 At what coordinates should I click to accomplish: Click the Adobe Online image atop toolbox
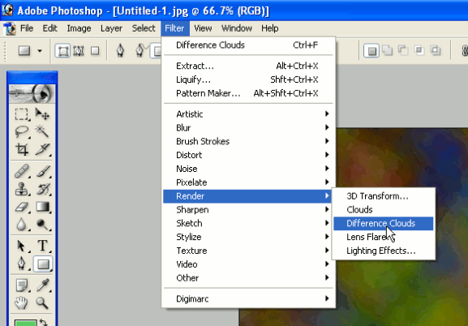(x=32, y=94)
